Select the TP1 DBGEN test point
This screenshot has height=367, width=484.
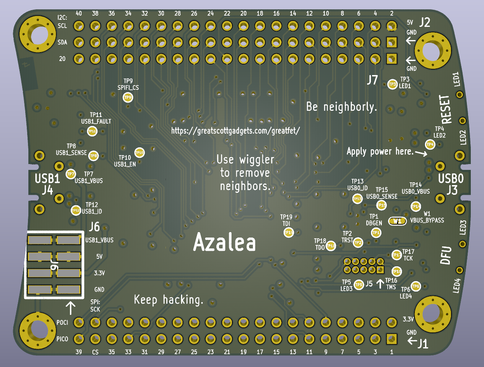(x=376, y=233)
